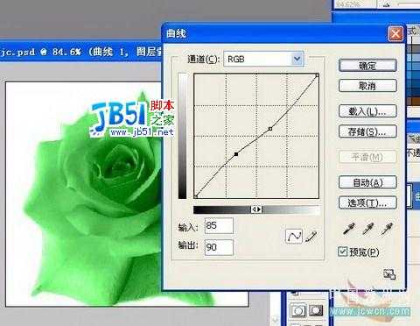Image resolution: width=420 pixels, height=326 pixels.
Task: Click 取消 to cancel the Curves dialog
Action: pos(367,86)
